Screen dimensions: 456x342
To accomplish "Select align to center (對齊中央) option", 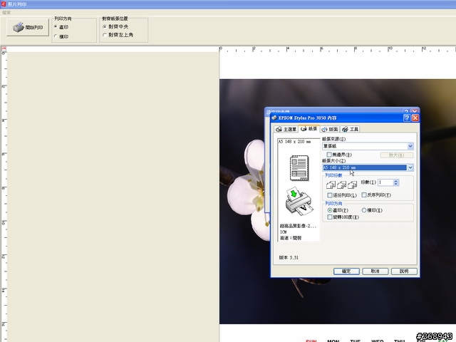I will pos(115,26).
